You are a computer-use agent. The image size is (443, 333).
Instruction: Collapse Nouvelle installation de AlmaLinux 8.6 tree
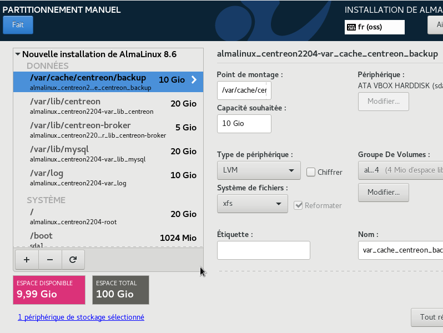point(18,54)
